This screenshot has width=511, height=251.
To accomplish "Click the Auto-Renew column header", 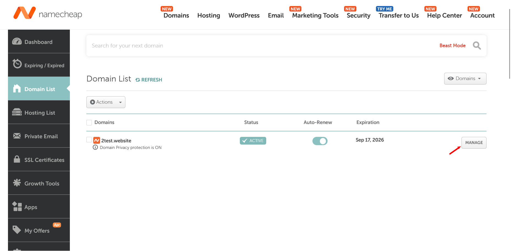I will [x=318, y=122].
